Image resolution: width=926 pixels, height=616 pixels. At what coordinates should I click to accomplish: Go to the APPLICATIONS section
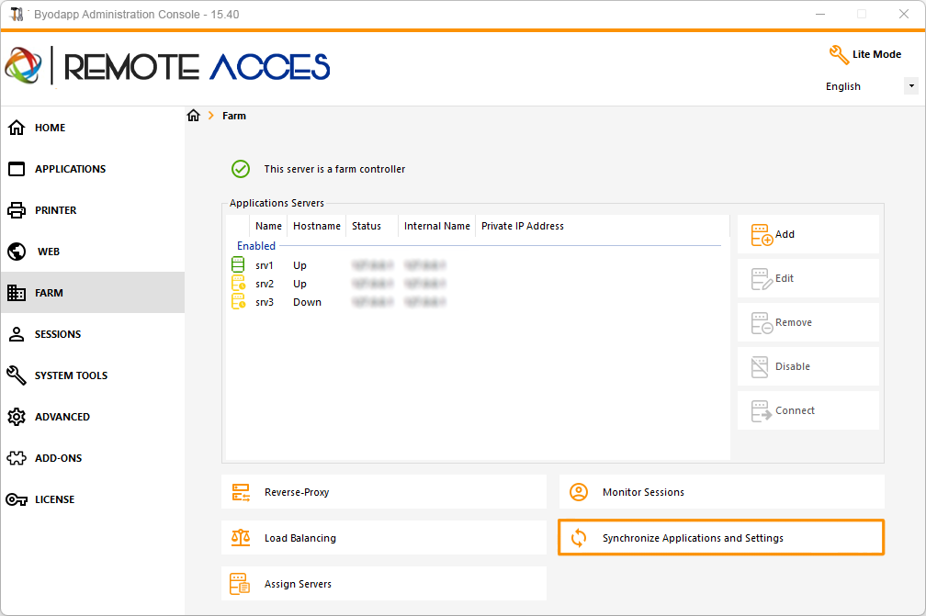point(93,169)
